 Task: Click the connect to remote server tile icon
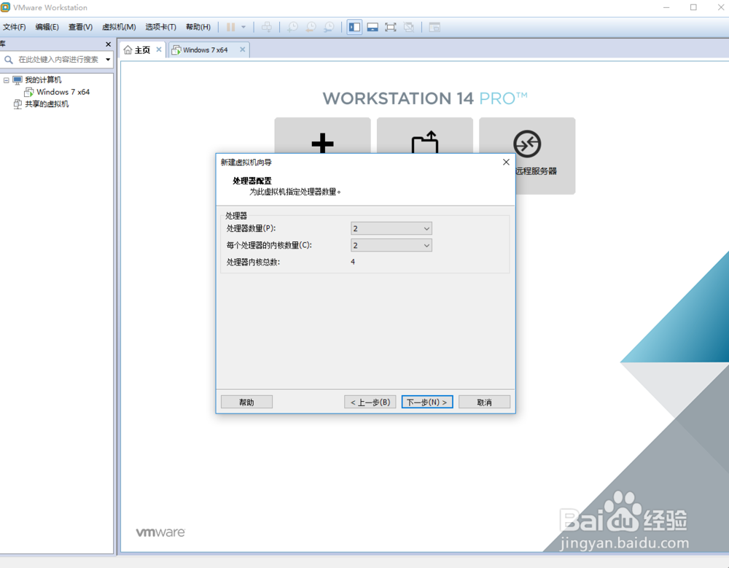[x=527, y=144]
